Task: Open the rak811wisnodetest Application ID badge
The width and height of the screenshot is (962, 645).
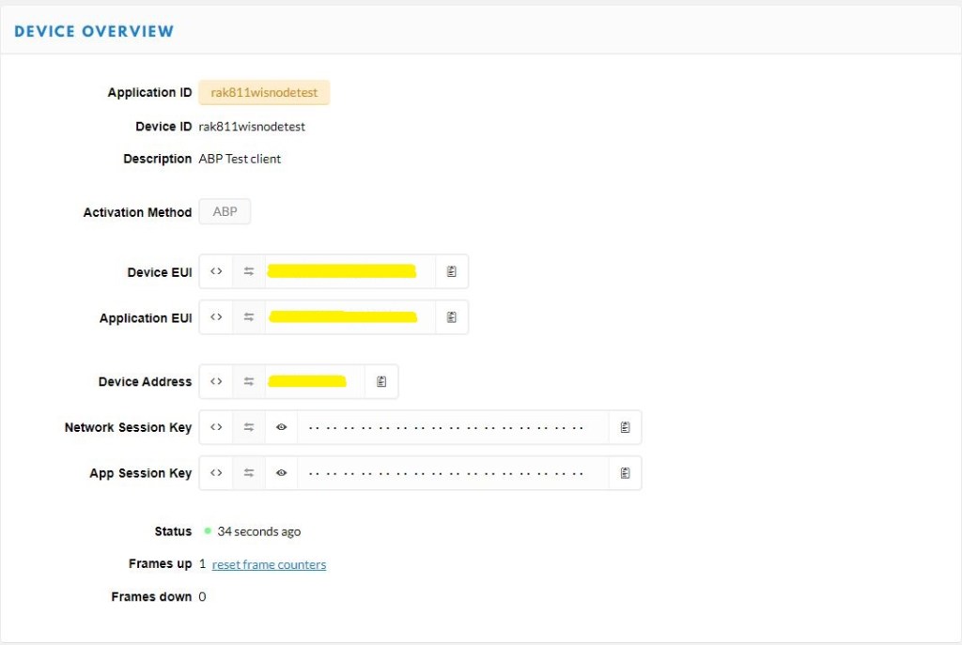Action: [264, 93]
